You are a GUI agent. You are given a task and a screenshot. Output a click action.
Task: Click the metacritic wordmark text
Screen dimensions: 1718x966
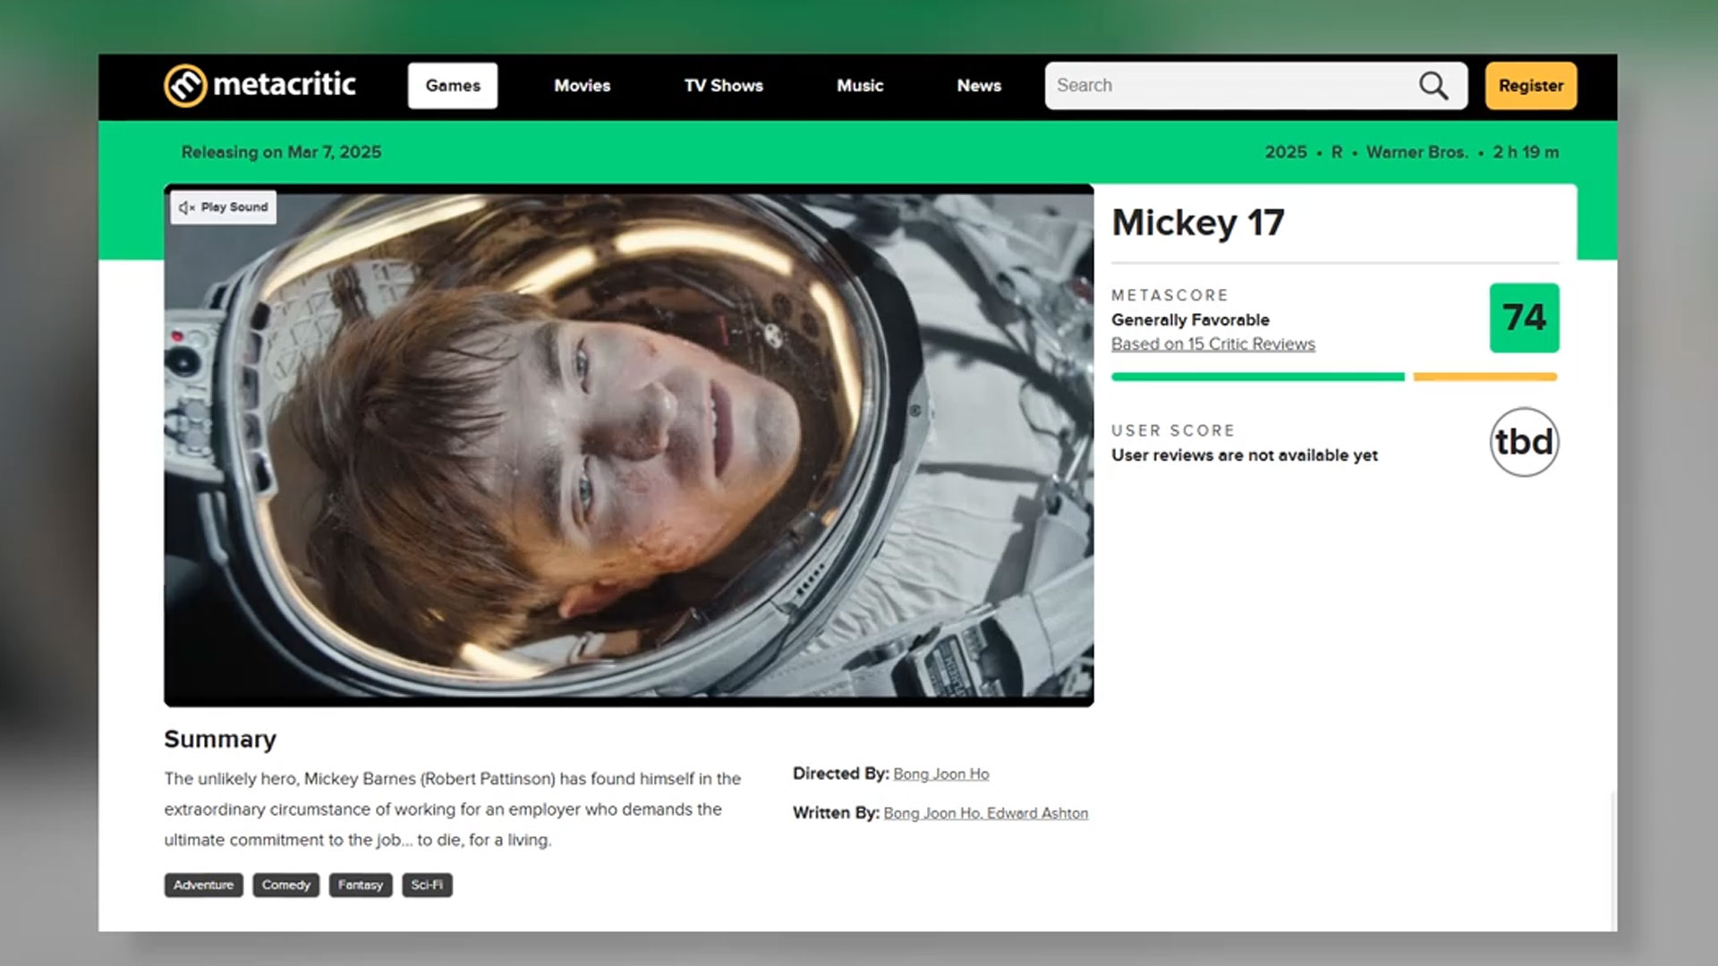coord(285,84)
